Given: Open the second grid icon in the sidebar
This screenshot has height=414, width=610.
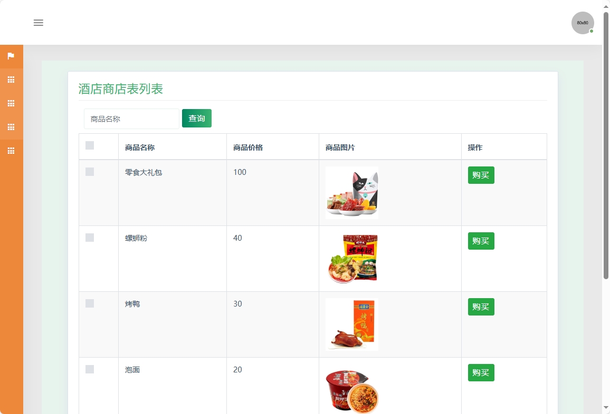Looking at the screenshot, I should click(11, 103).
